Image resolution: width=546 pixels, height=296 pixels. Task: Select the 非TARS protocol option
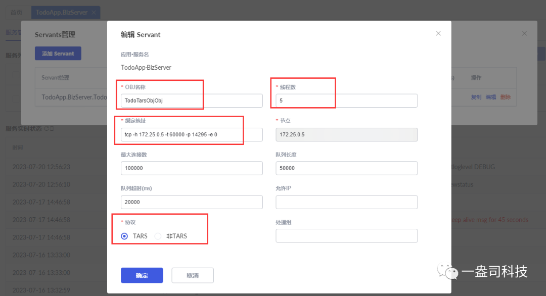[x=158, y=236]
